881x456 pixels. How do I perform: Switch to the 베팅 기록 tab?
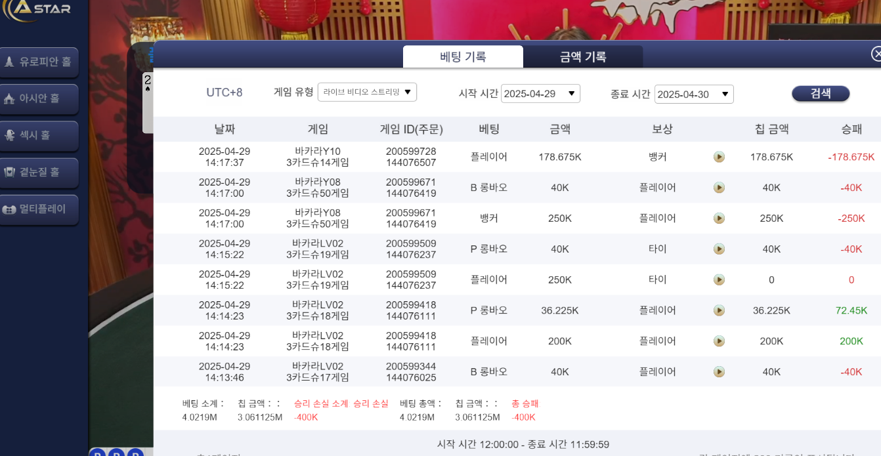(463, 57)
